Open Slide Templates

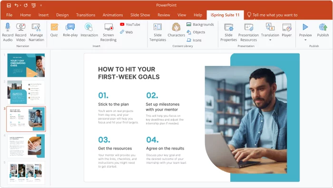pyautogui.click(x=157, y=32)
